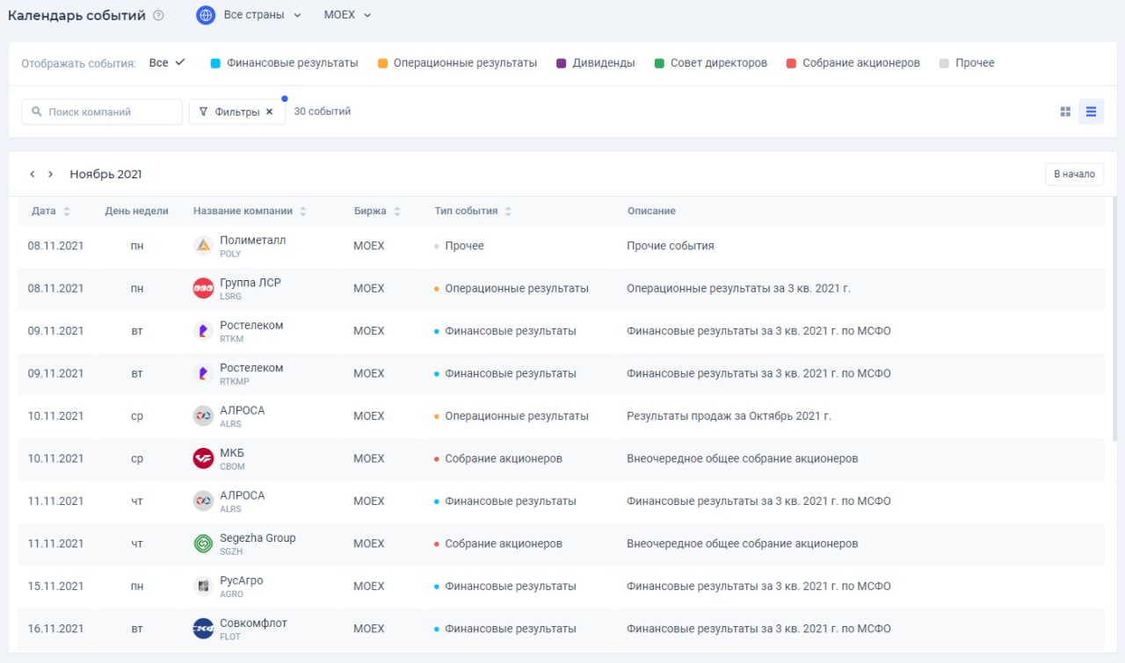The width and height of the screenshot is (1125, 663).
Task: Click the Совкомфлот company logo
Action: [x=203, y=629]
